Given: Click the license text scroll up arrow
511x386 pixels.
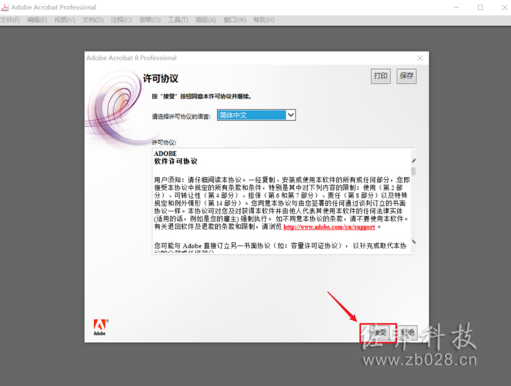Looking at the screenshot, I should [x=414, y=161].
